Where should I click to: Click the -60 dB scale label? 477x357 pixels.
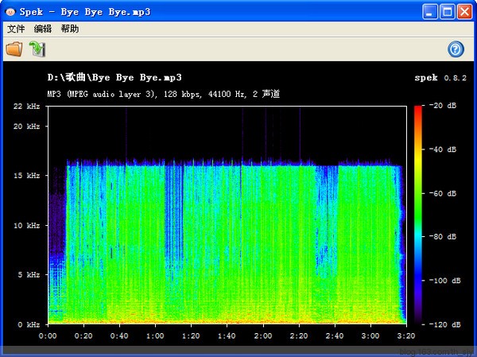coord(444,193)
